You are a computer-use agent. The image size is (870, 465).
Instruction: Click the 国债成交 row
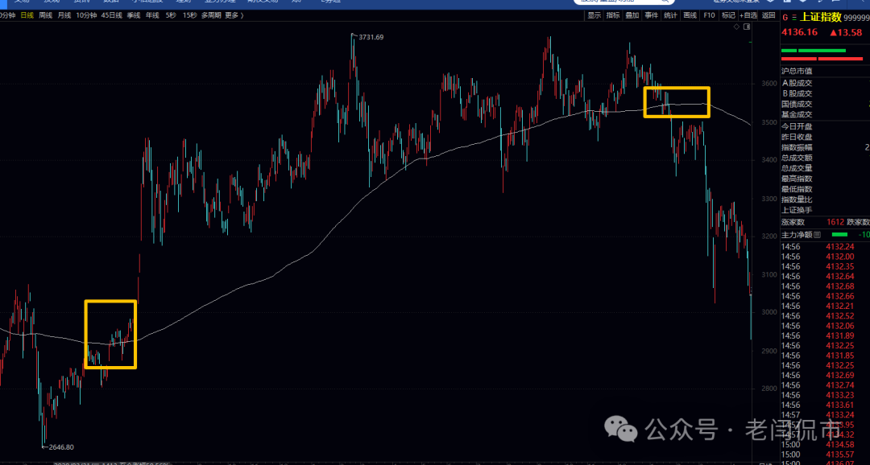(x=825, y=105)
